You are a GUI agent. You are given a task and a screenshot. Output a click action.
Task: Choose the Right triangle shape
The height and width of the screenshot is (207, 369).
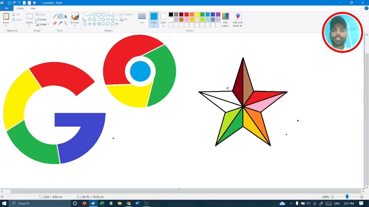(x=85, y=19)
